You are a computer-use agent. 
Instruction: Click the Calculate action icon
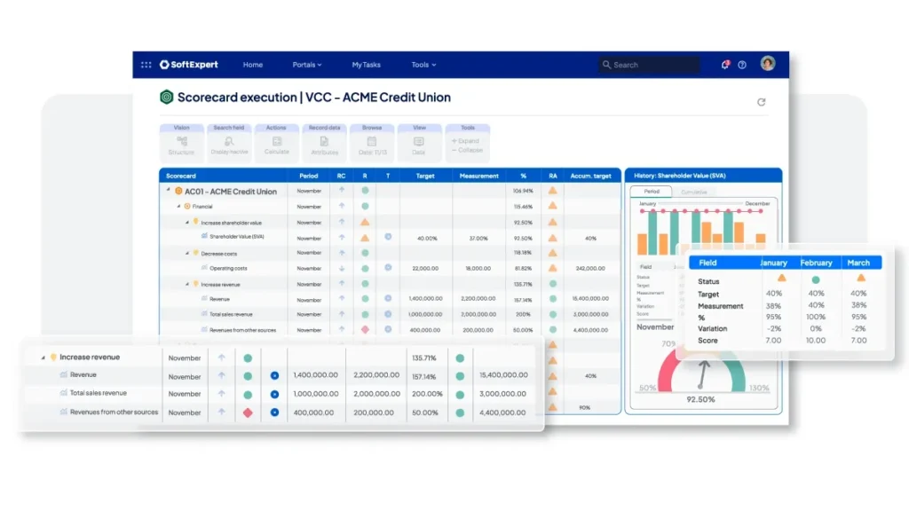[x=276, y=142]
